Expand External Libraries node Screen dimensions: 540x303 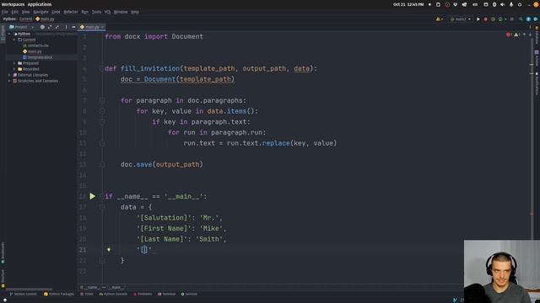click(9, 75)
